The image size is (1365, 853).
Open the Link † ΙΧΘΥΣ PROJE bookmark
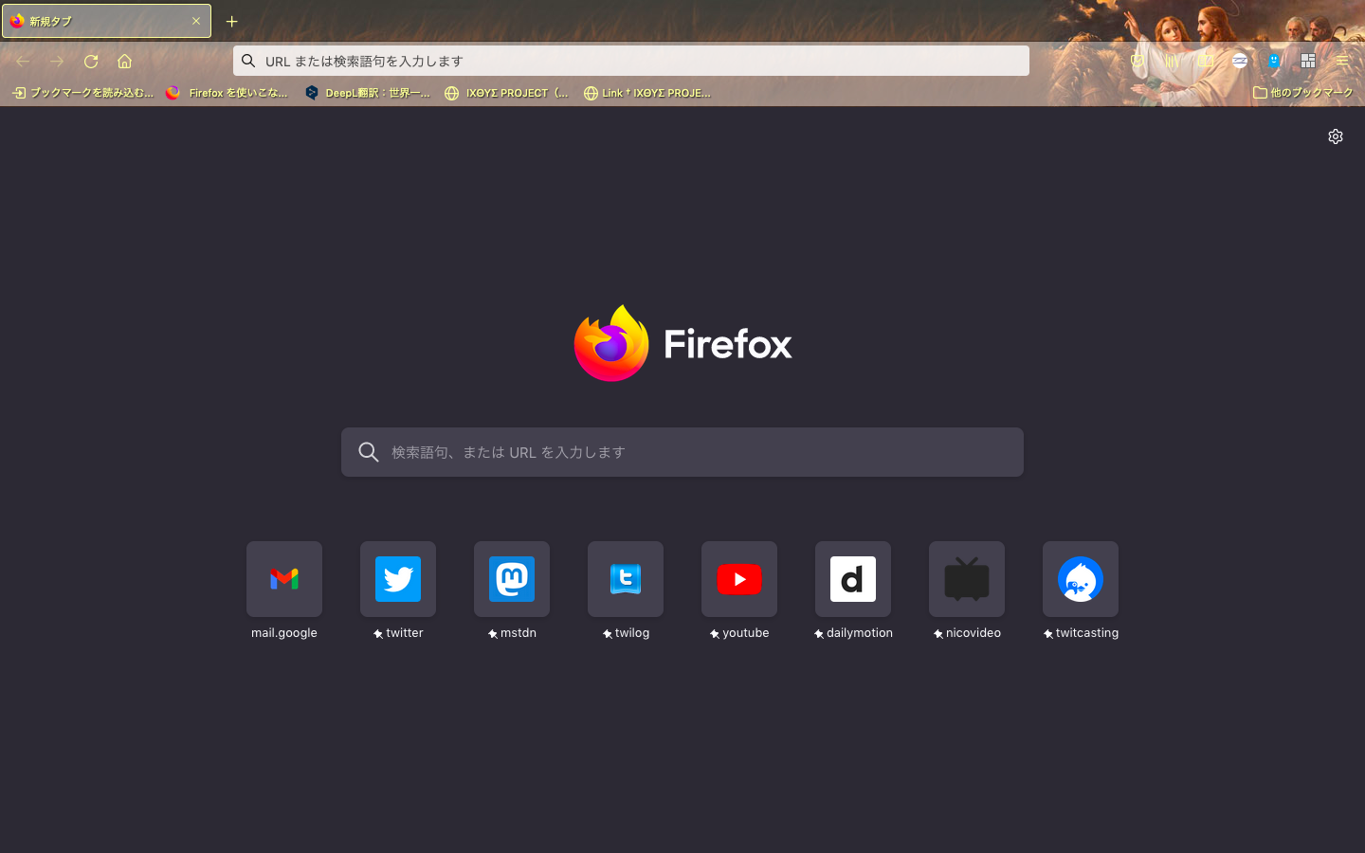pos(647,93)
